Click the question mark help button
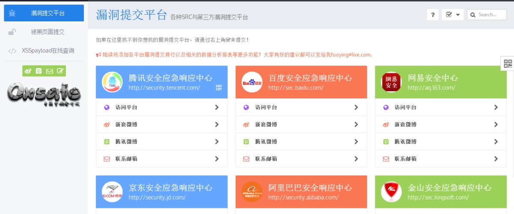Viewport: 514px width, 214px height. (x=433, y=15)
